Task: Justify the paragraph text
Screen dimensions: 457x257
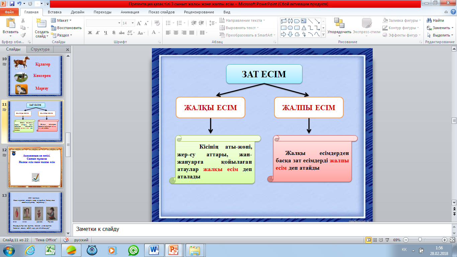Action: (192, 32)
